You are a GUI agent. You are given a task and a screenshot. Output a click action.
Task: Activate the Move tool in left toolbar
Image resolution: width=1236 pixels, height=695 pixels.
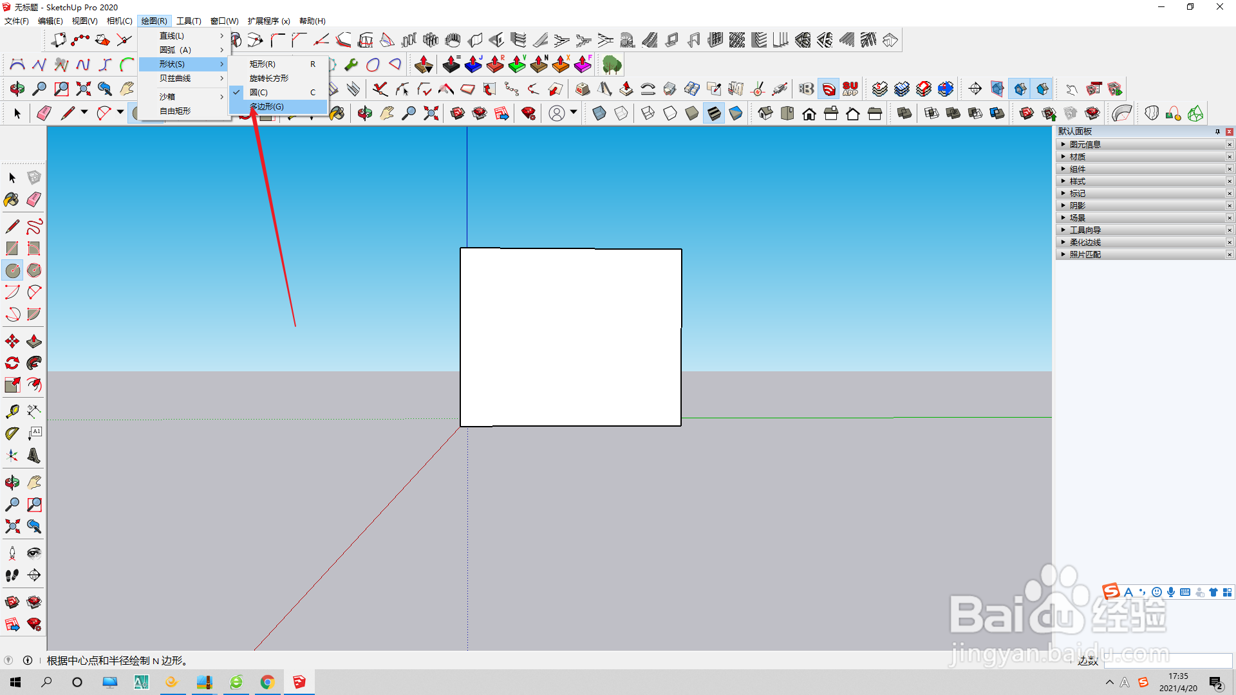click(x=12, y=341)
